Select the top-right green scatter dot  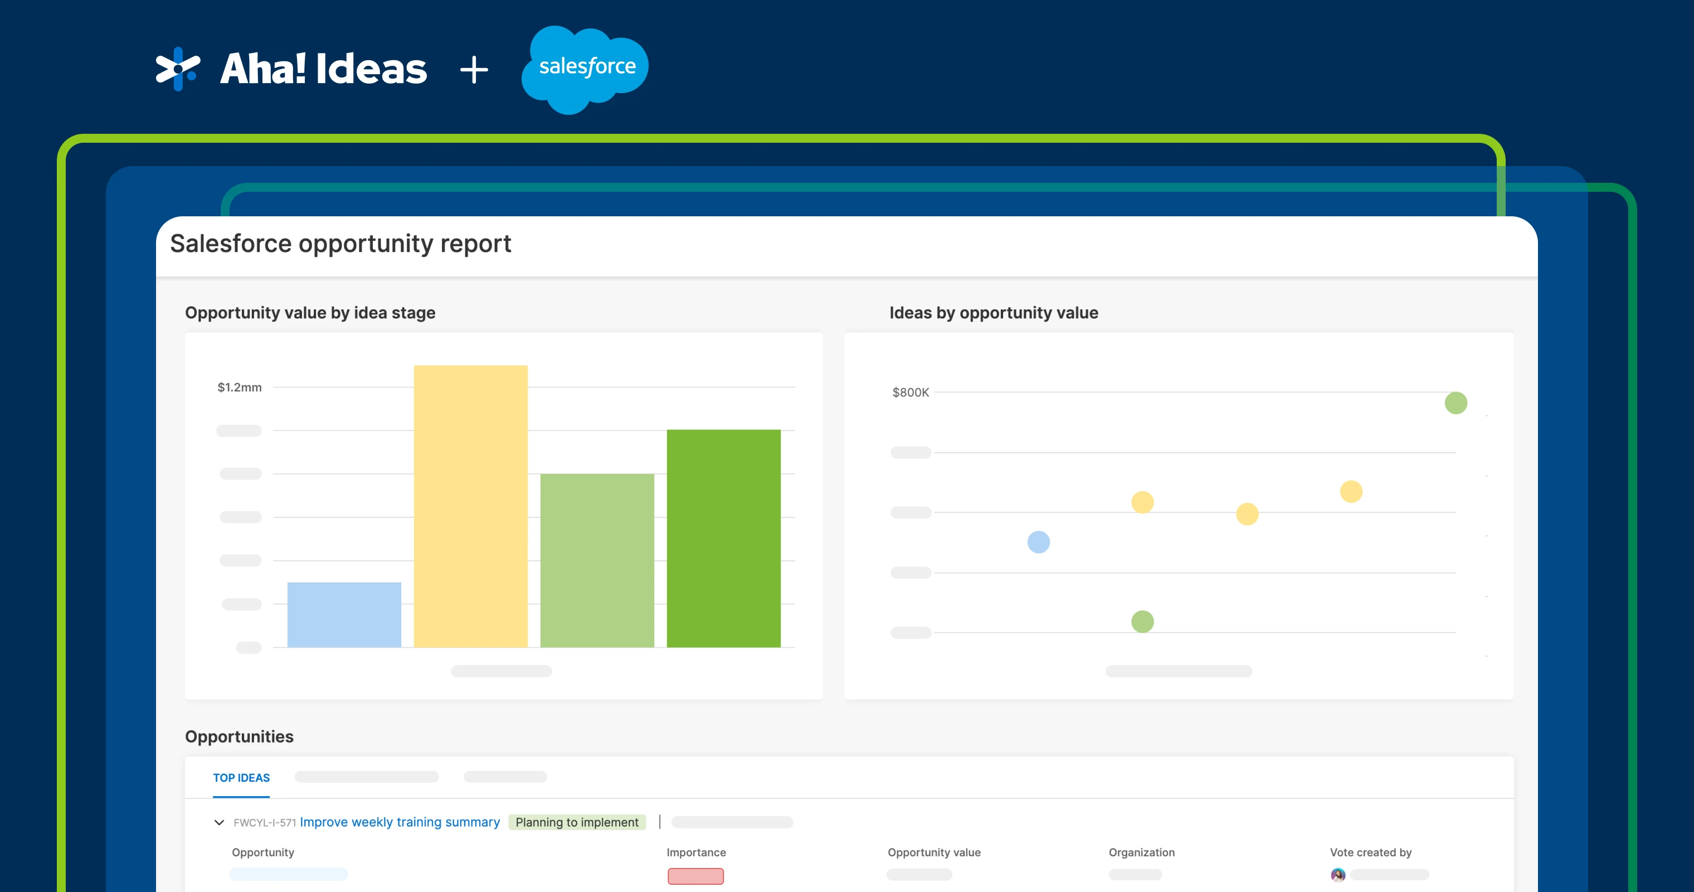[x=1456, y=403]
